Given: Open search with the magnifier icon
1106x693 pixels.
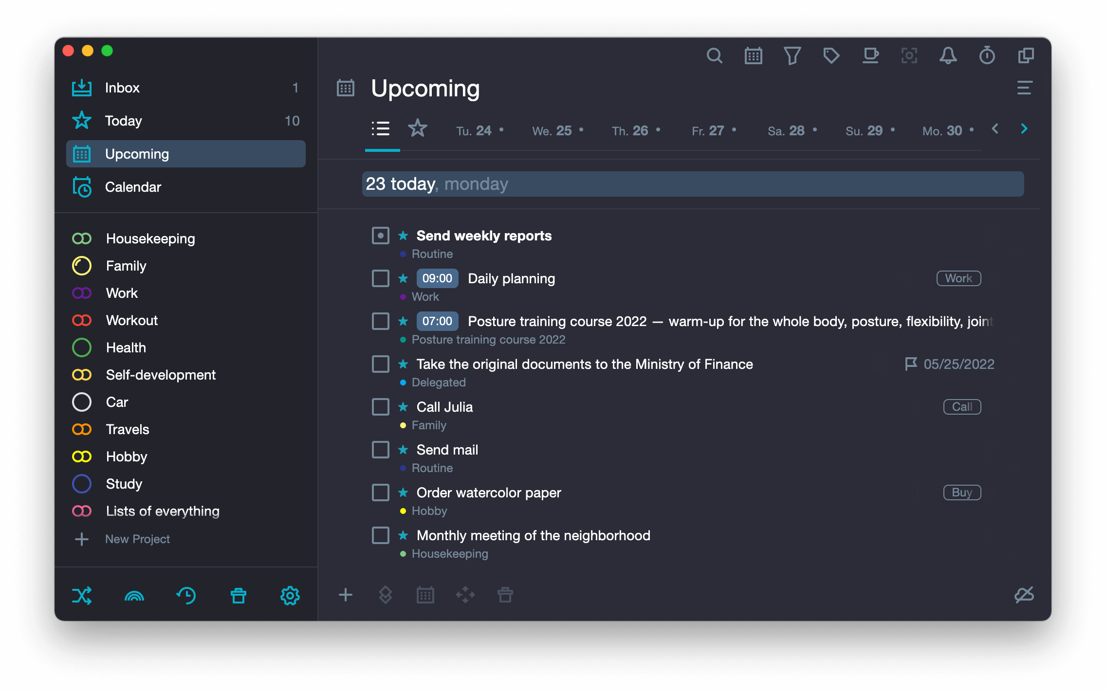Looking at the screenshot, I should [714, 56].
